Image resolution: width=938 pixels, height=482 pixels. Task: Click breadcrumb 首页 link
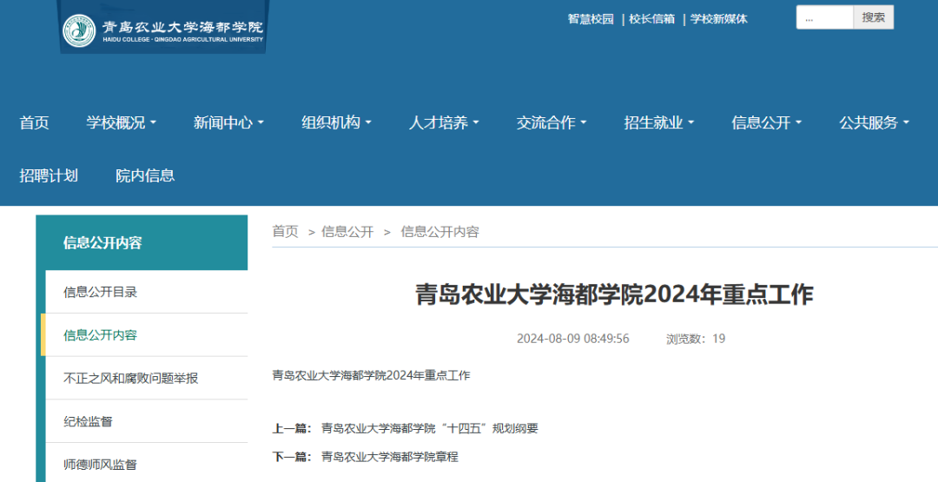[286, 231]
